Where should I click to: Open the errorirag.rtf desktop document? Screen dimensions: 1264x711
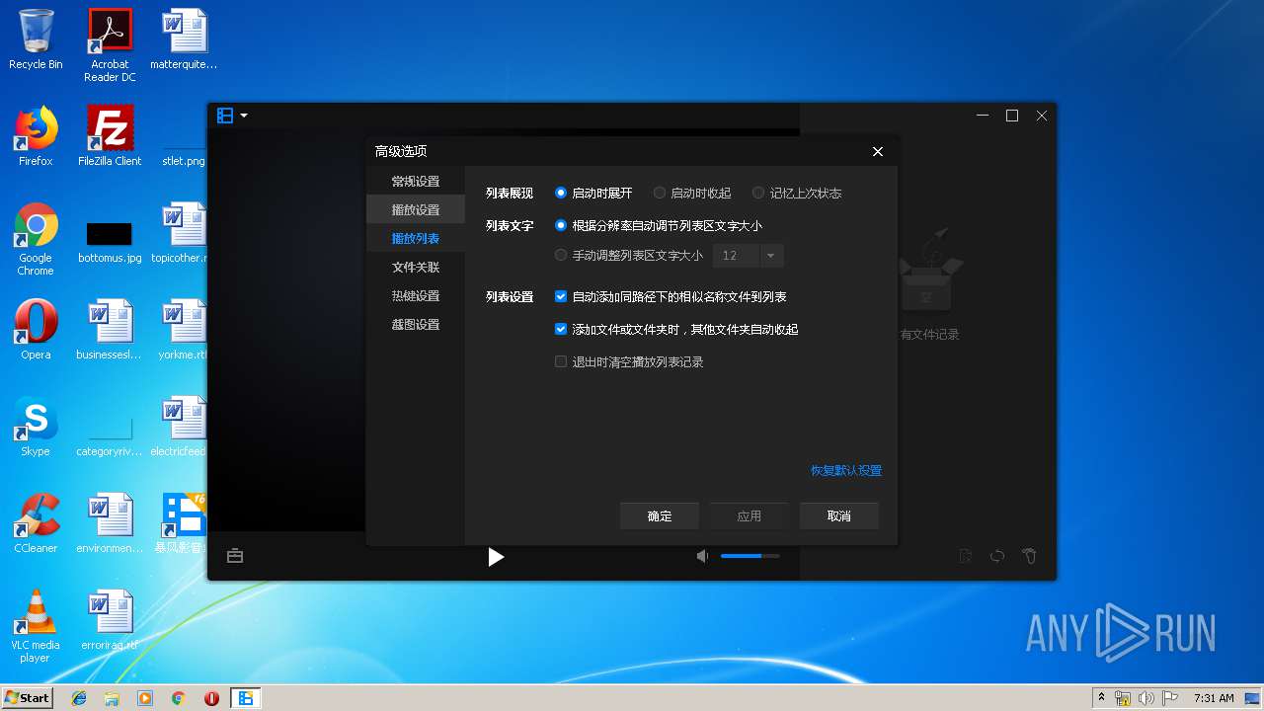[x=110, y=620]
